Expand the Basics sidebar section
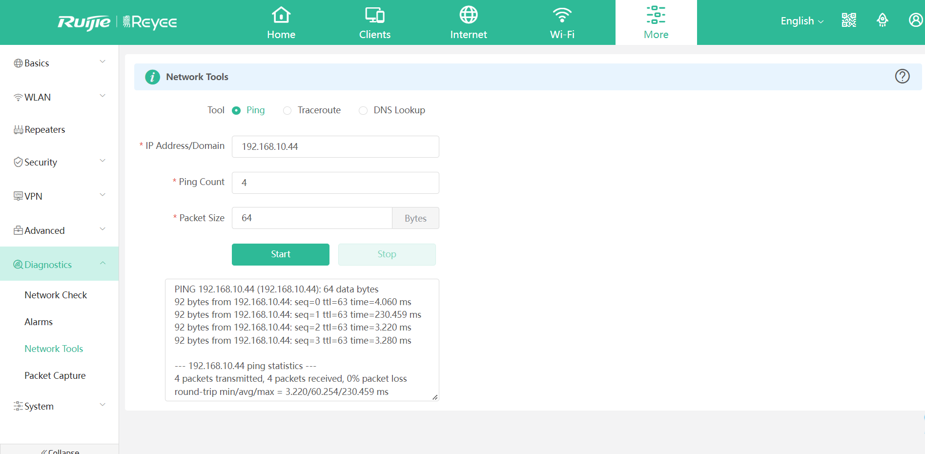 59,63
